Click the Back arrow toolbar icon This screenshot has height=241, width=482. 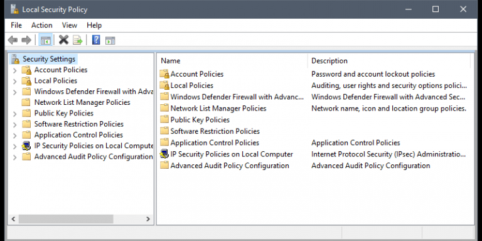(13, 40)
